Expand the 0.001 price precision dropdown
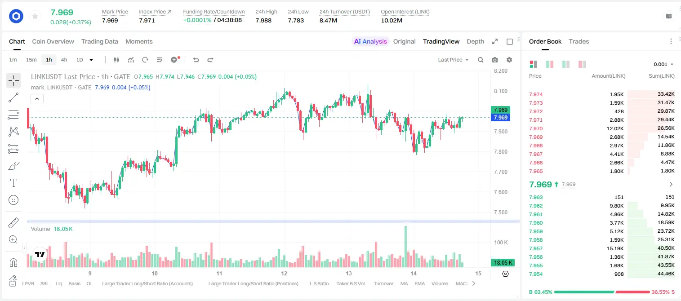681x301 pixels. [663, 64]
